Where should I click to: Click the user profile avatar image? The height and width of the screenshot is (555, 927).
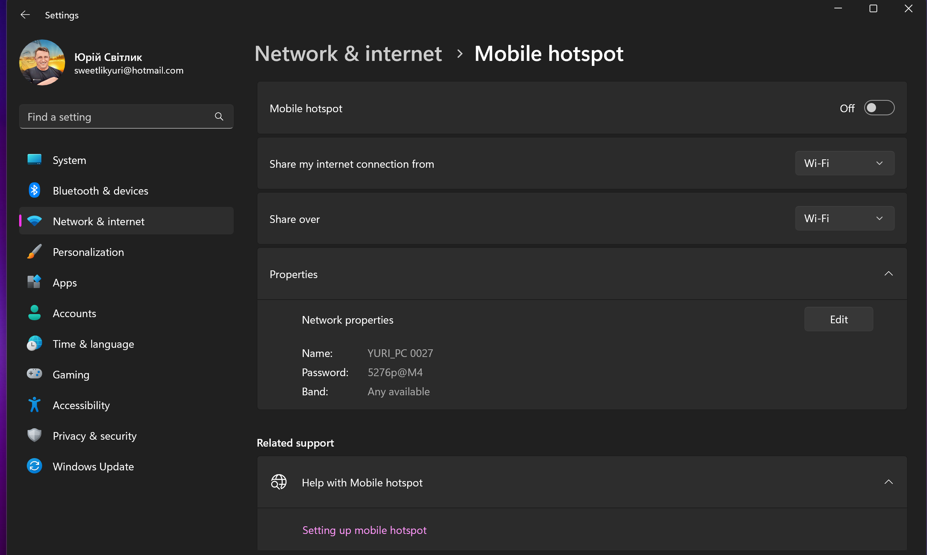(x=41, y=62)
